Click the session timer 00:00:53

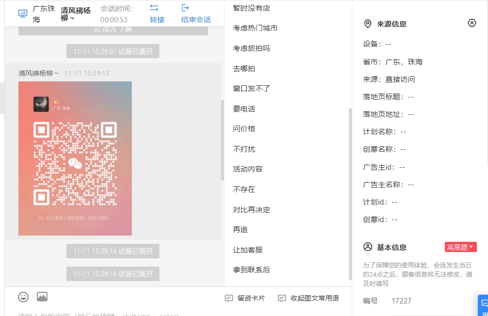tap(114, 19)
